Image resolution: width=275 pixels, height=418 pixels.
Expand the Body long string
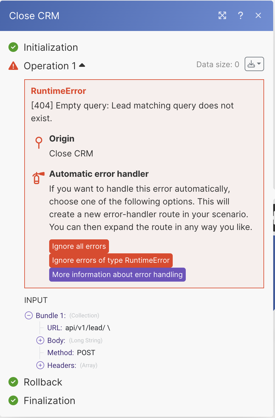[40, 341]
